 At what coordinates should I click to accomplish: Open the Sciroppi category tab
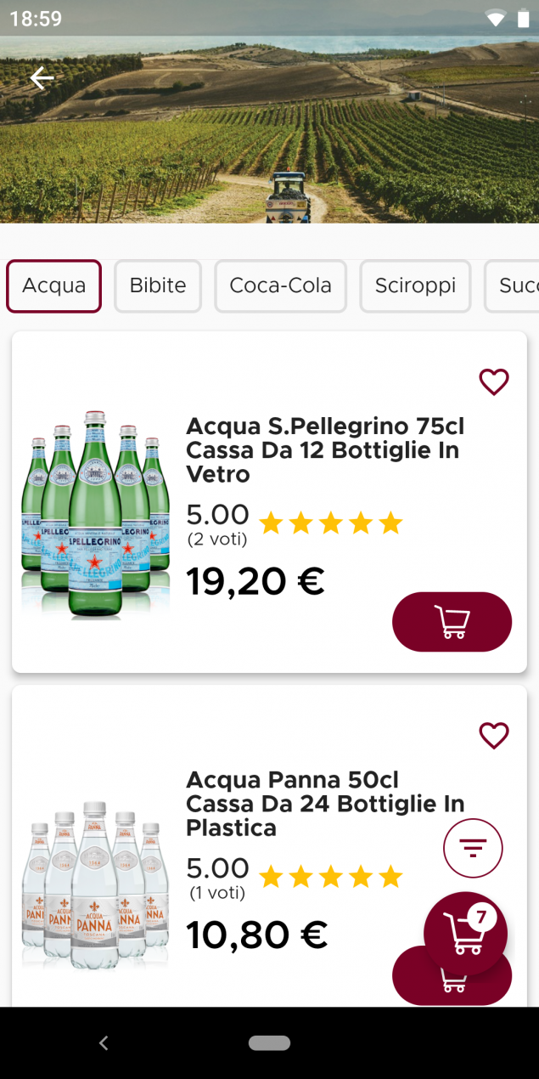click(x=415, y=286)
